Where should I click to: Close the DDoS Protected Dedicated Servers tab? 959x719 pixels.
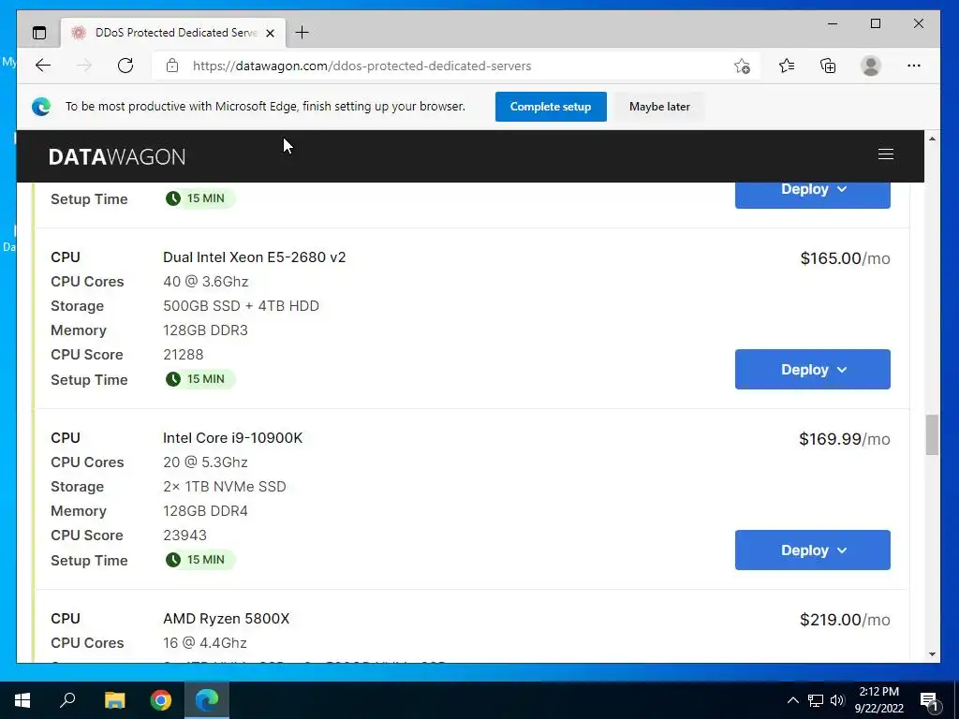[270, 33]
